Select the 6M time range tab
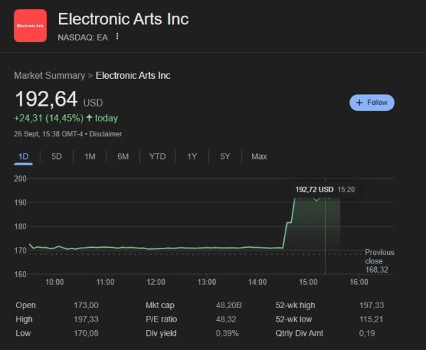 click(123, 156)
